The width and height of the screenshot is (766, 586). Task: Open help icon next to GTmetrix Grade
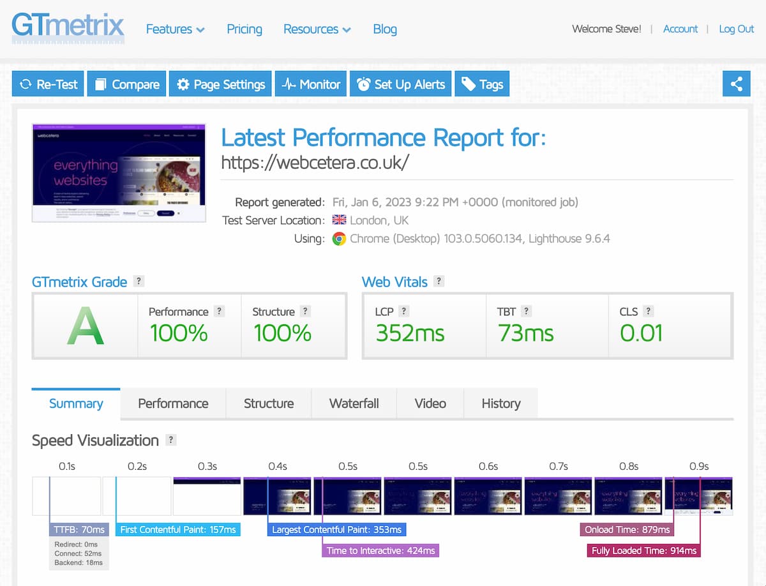point(139,281)
